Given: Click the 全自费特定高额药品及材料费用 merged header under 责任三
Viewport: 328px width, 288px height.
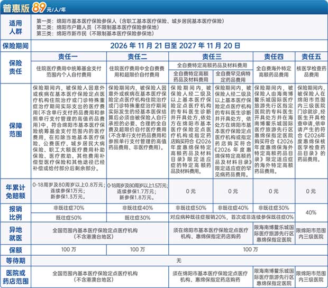Looking at the screenshot, I should 212,66.
